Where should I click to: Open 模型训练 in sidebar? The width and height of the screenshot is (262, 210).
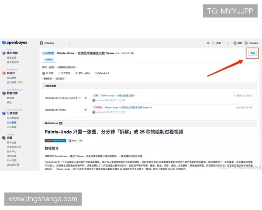12,58
